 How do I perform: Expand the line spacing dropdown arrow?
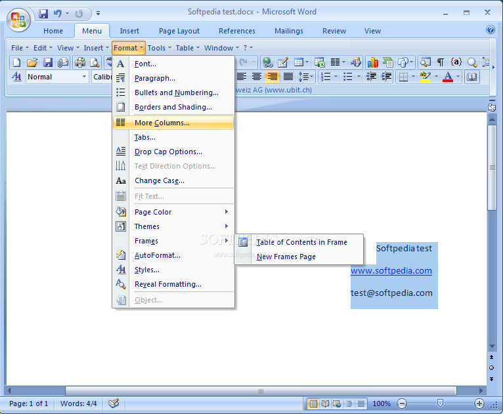pos(311,77)
